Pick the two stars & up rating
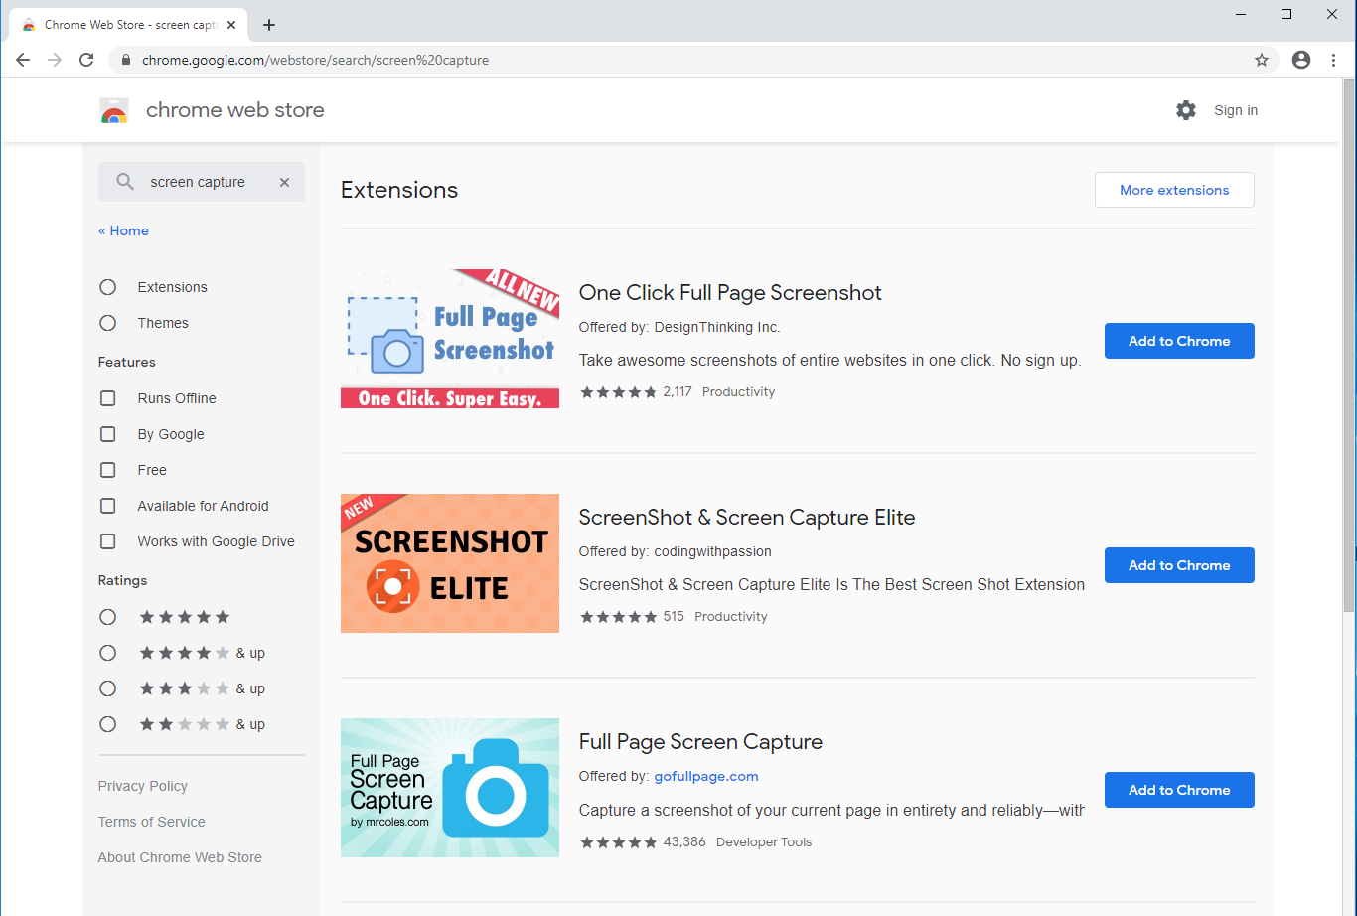 coord(108,724)
